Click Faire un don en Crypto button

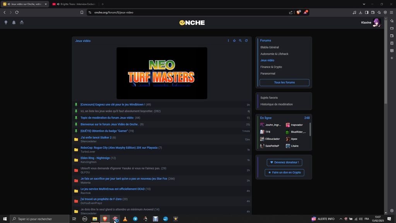click(284, 172)
